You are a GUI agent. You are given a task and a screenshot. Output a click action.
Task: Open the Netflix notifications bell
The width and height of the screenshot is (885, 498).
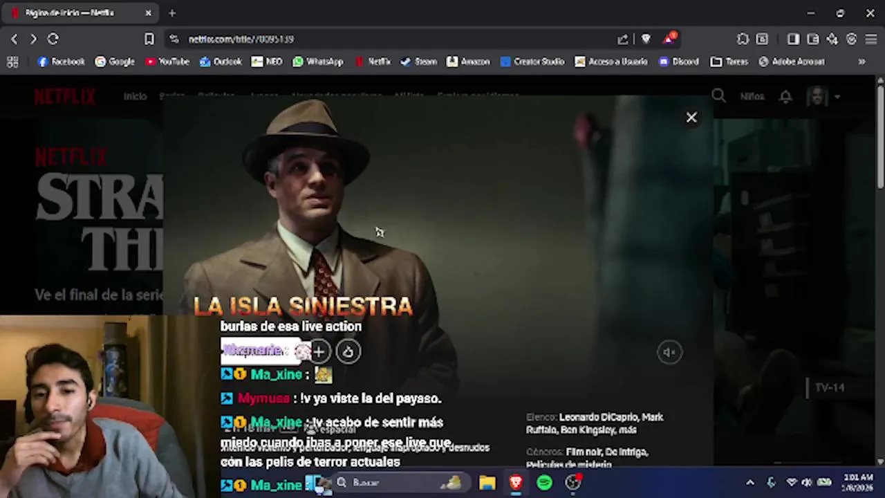click(x=785, y=97)
